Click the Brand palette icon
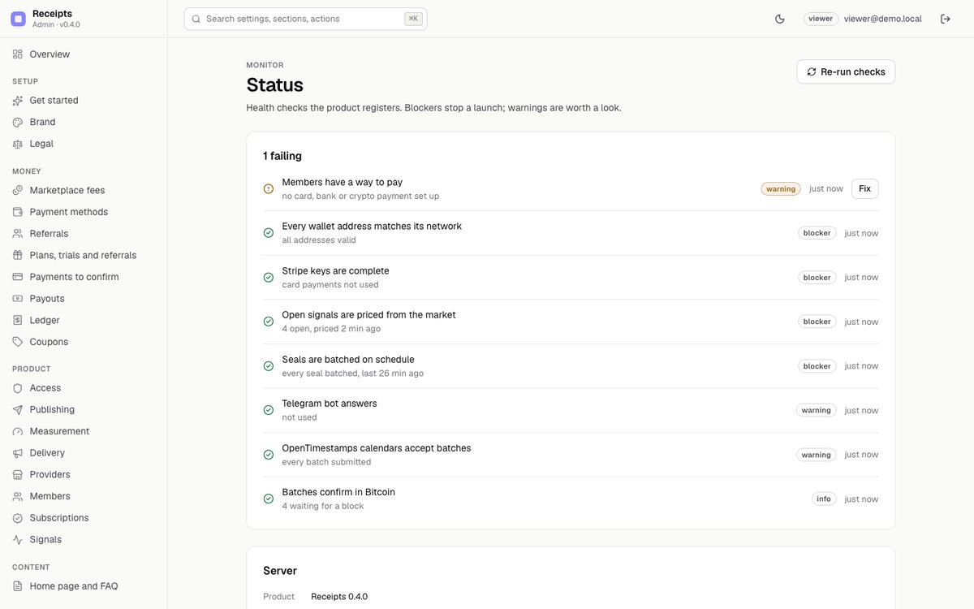Viewport: 974px width, 609px height. (18, 122)
